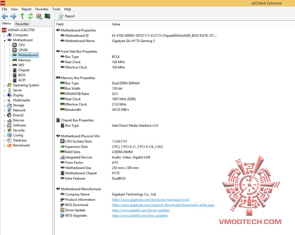Select the Chipset tree item
The height and width of the screenshot is (235, 295).
pos(24,70)
